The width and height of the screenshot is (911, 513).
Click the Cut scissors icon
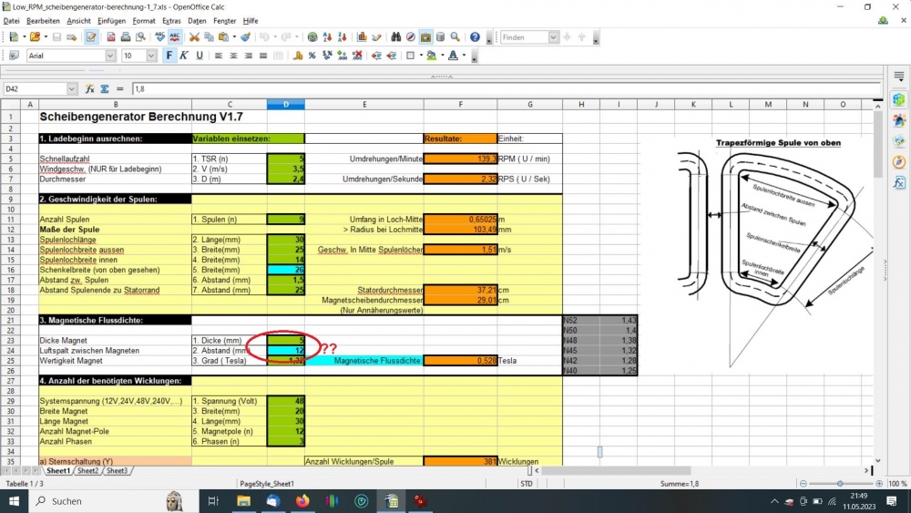[194, 37]
